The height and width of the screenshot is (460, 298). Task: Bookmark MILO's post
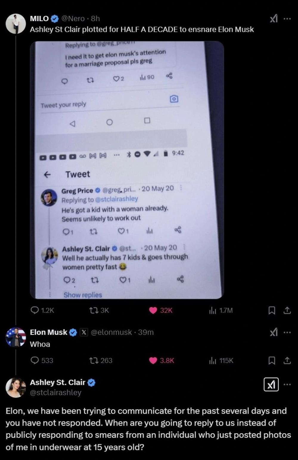point(271,310)
